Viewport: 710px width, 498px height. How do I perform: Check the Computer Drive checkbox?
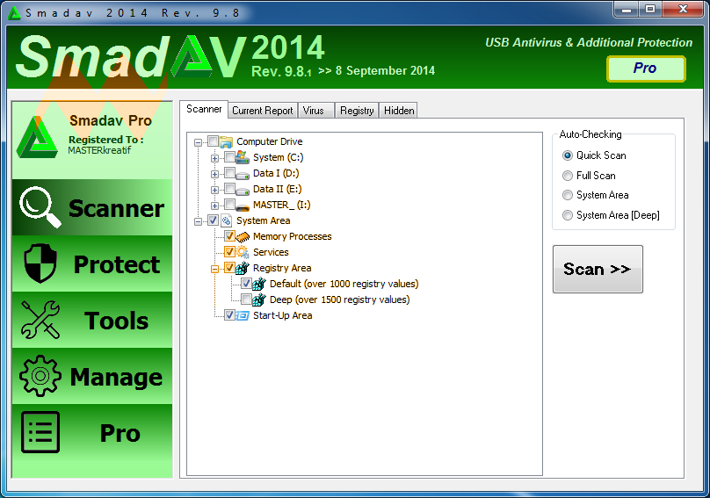[x=213, y=141]
